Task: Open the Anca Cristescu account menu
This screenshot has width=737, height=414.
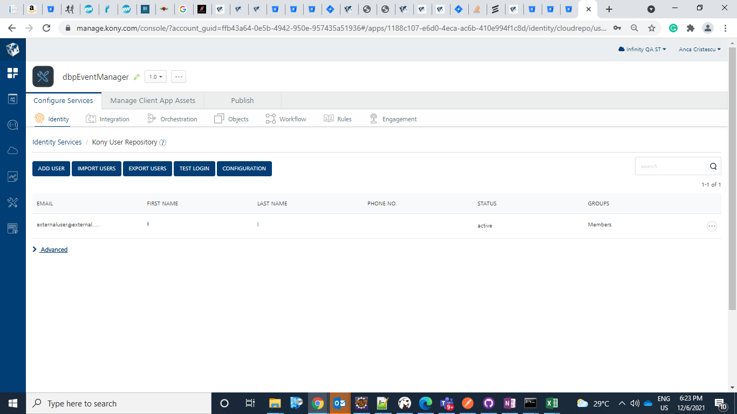Action: click(x=699, y=49)
